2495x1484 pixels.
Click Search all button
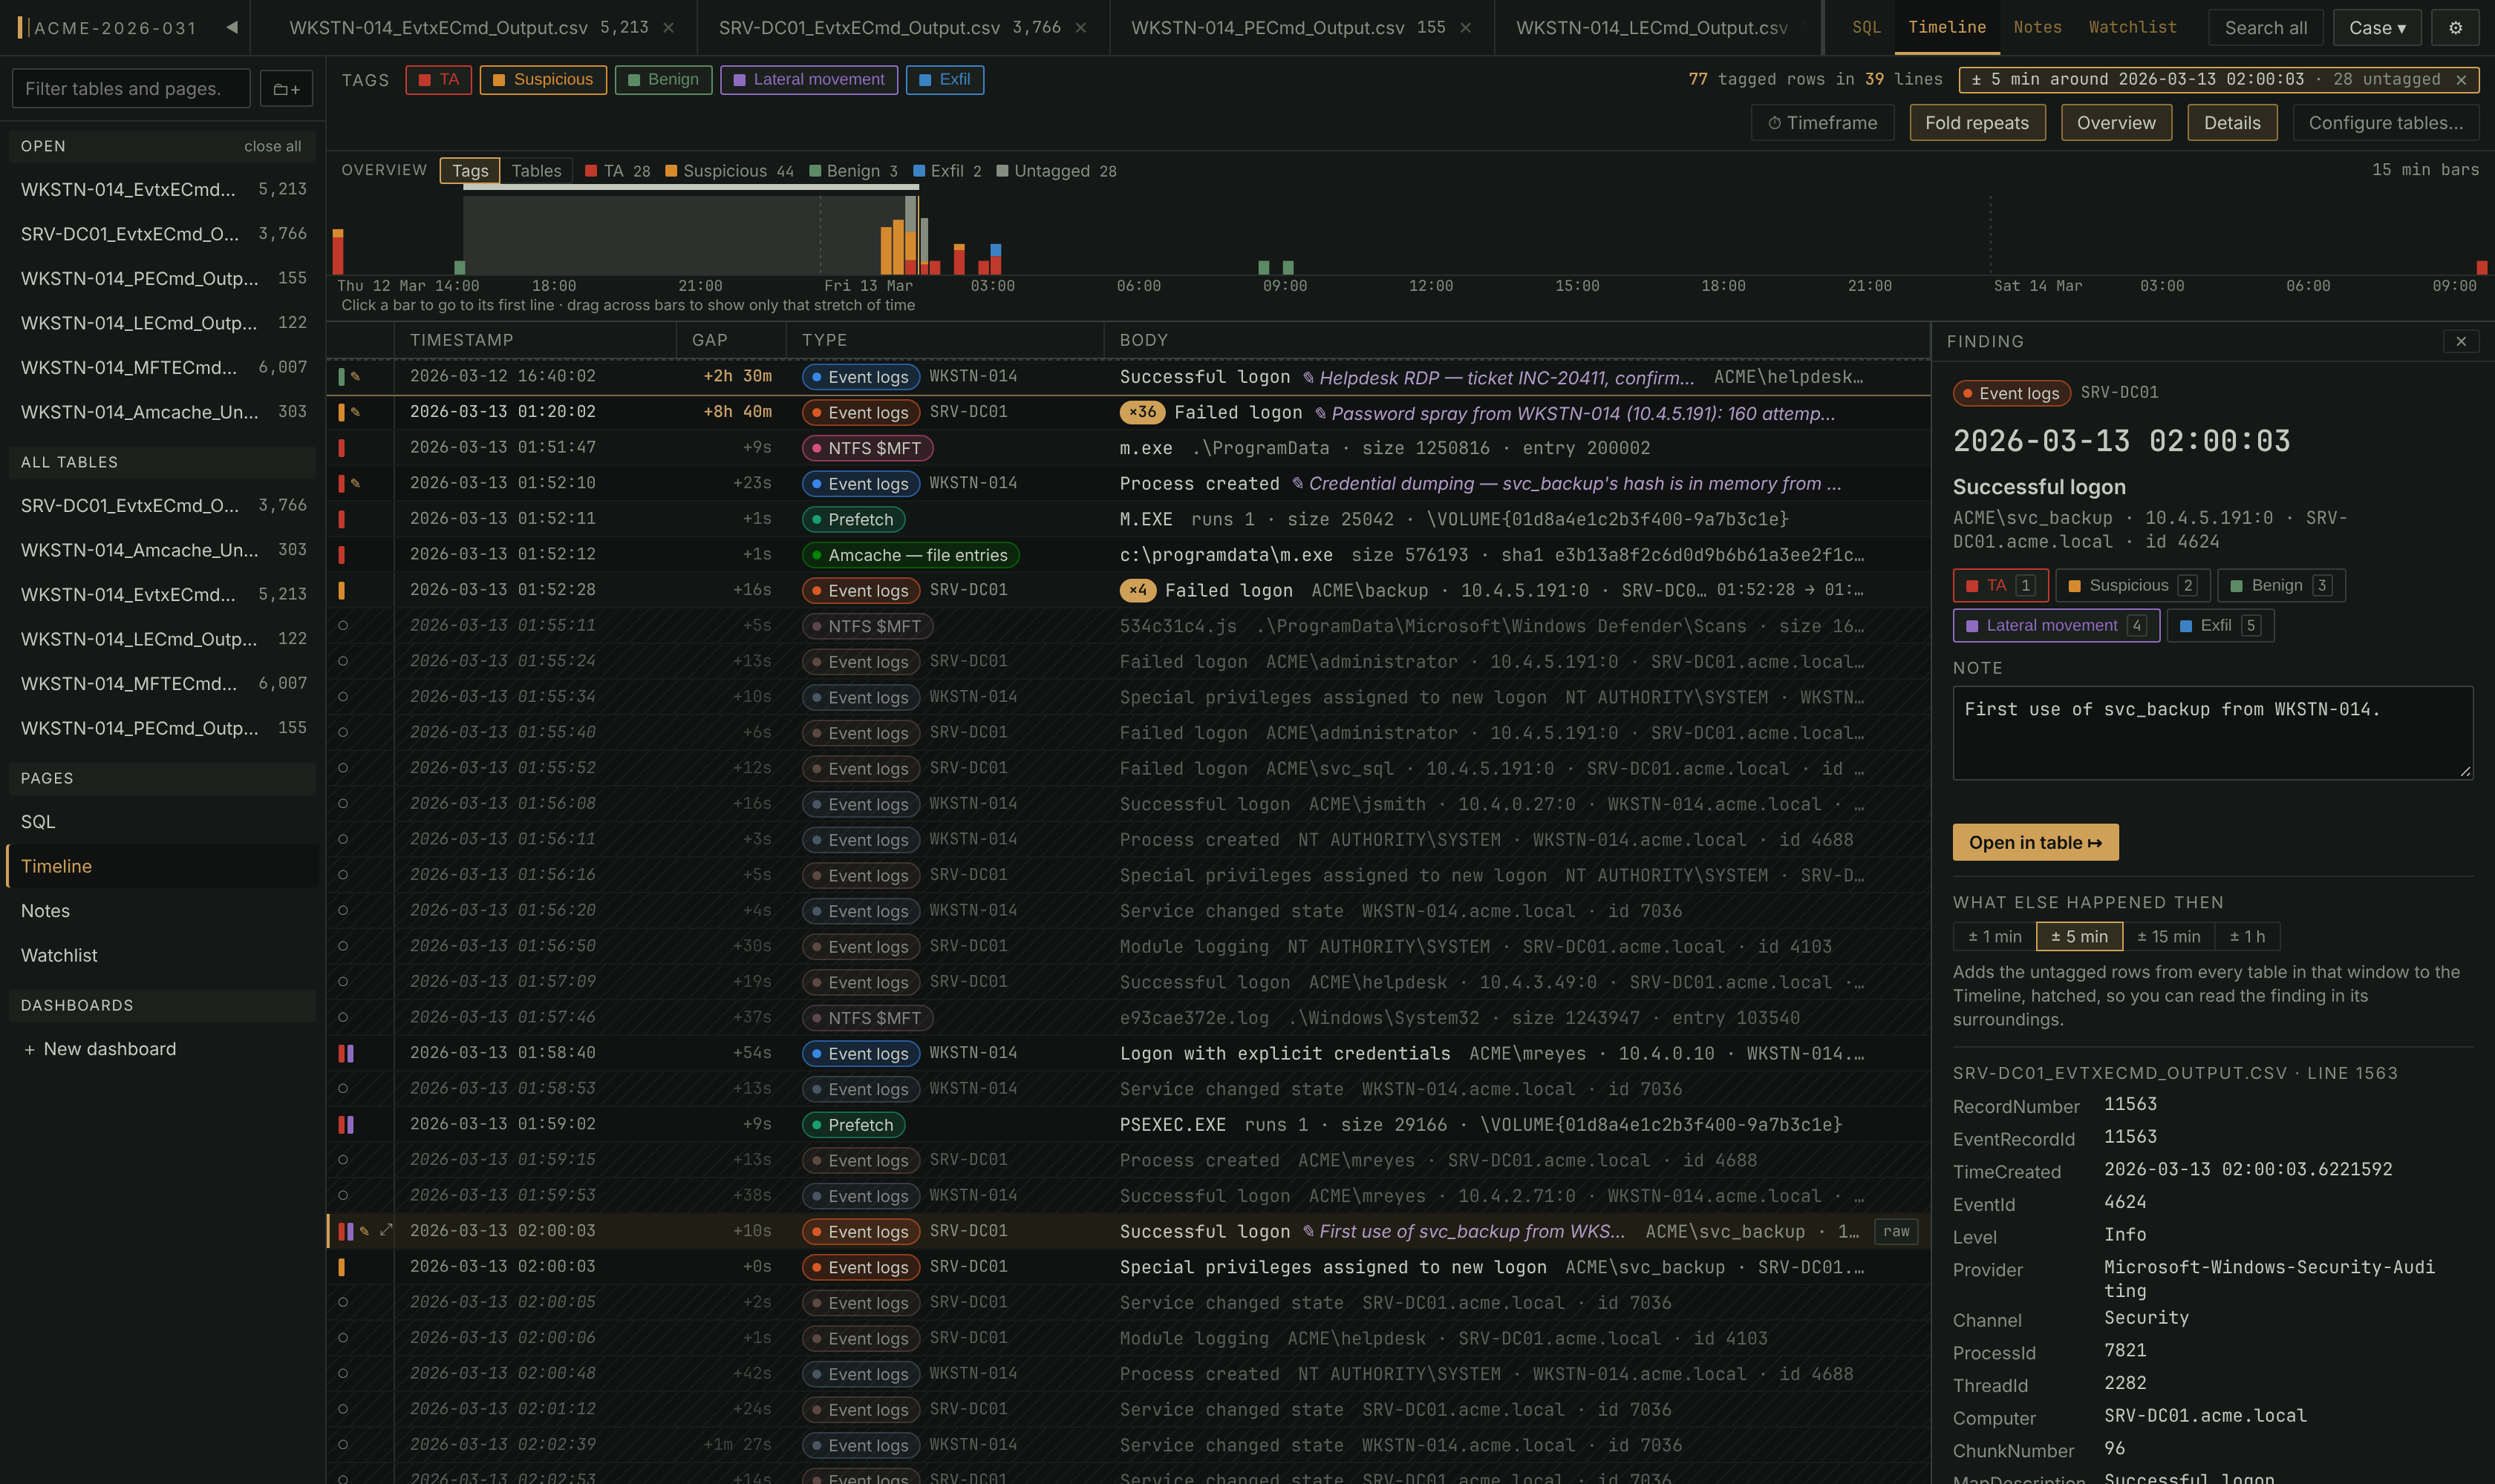(x=2266, y=28)
